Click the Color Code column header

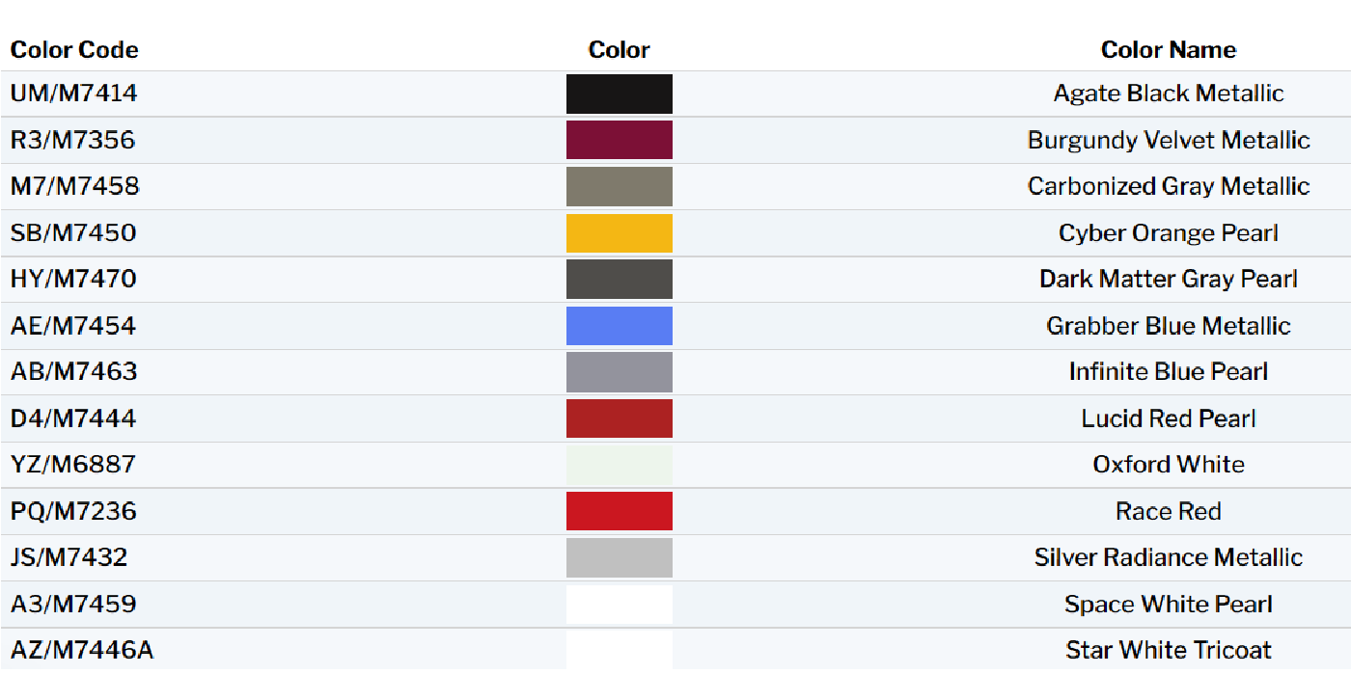pyautogui.click(x=74, y=50)
